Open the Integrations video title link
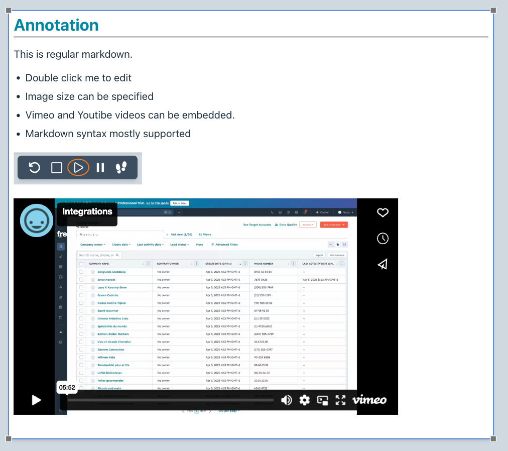Viewport: 508px width, 451px height. coord(87,211)
